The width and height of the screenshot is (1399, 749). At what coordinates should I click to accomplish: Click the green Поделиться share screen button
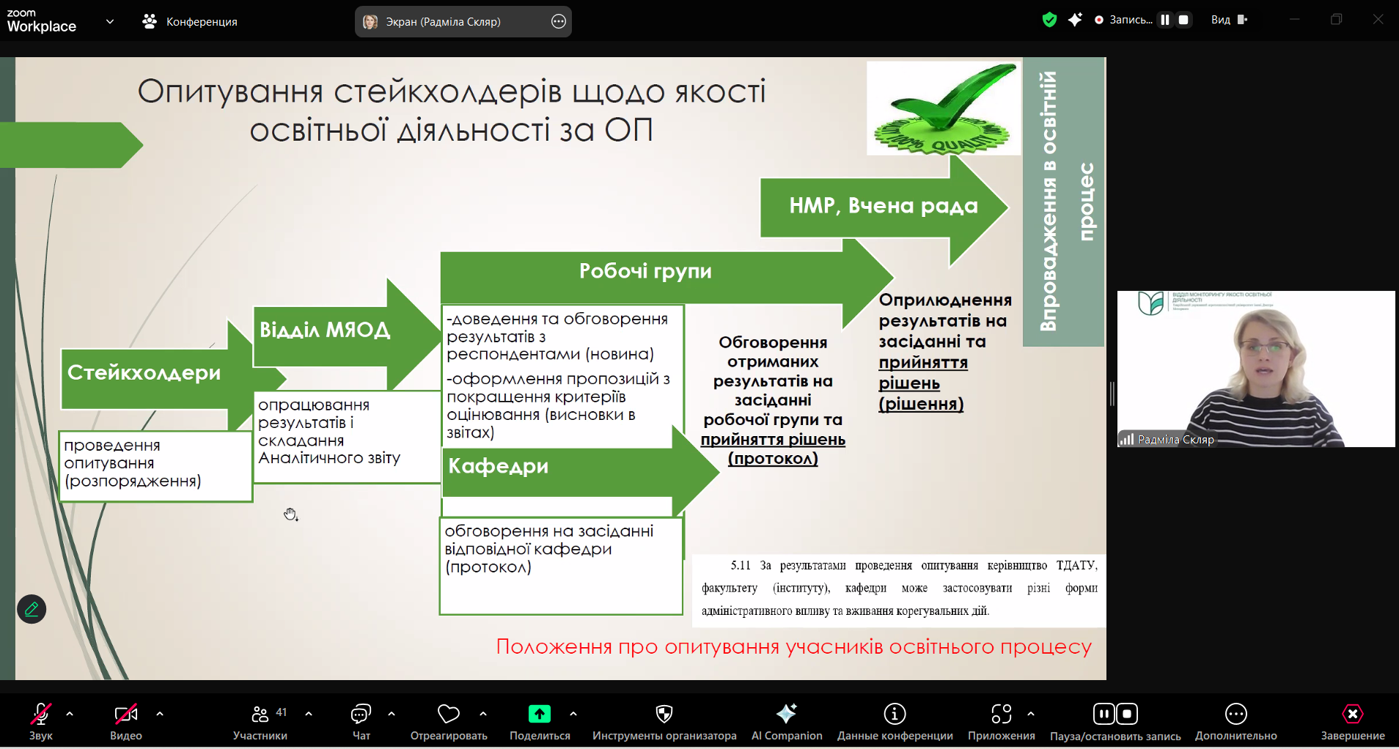coord(540,714)
